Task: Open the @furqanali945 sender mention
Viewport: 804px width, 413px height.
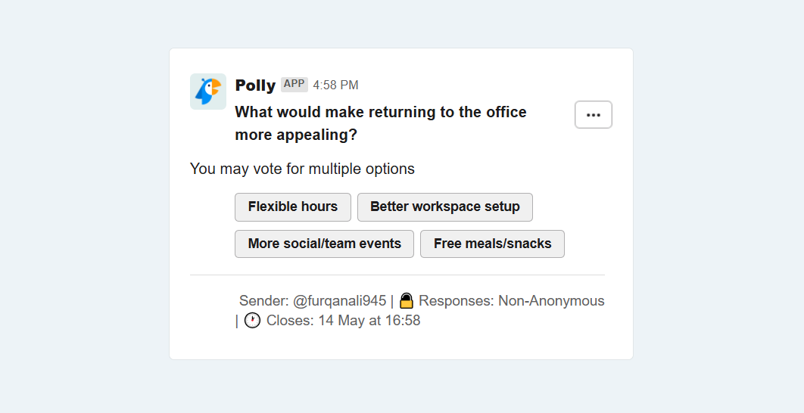Action: pos(339,301)
